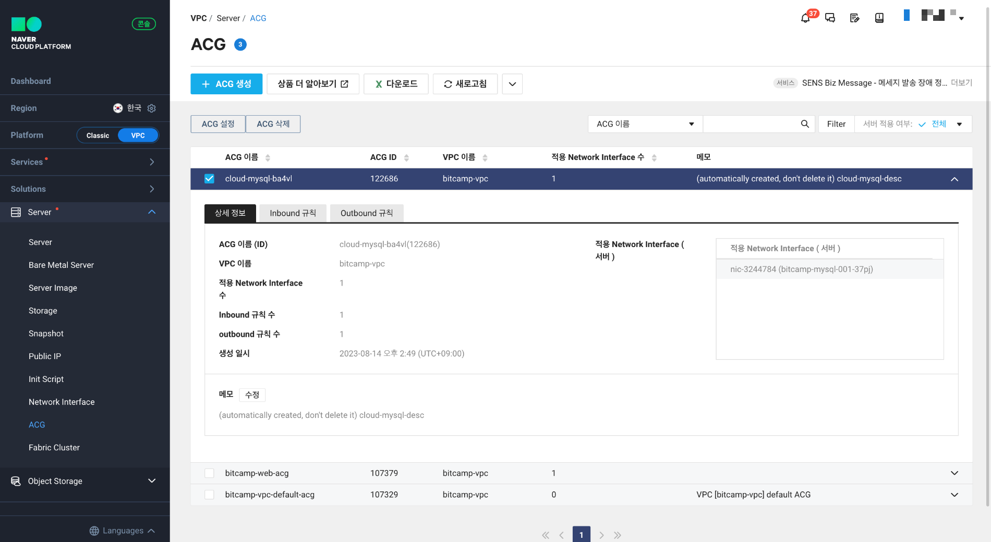The width and height of the screenshot is (991, 542).
Task: Open the ACG 이름 search type dropdown
Action: pos(645,124)
